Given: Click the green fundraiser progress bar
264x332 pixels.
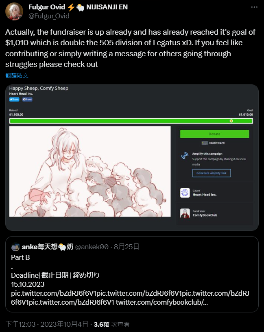Looking at the screenshot, I should (x=131, y=121).
